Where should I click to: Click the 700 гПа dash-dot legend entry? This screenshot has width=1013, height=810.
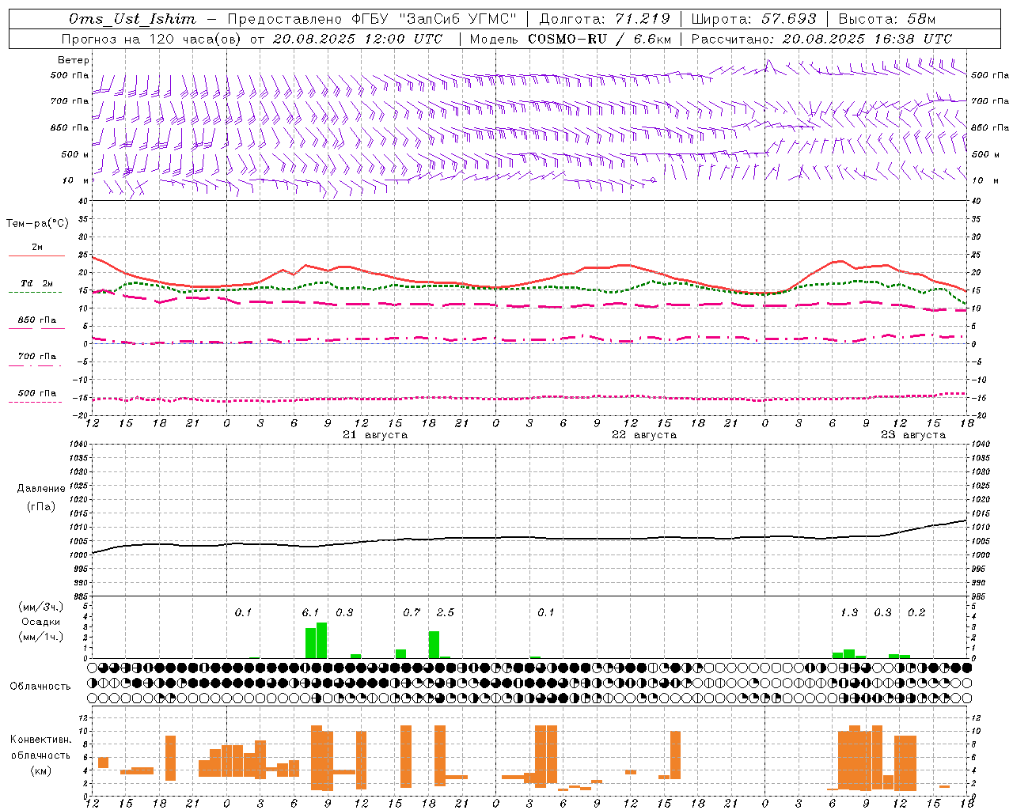tap(36, 360)
